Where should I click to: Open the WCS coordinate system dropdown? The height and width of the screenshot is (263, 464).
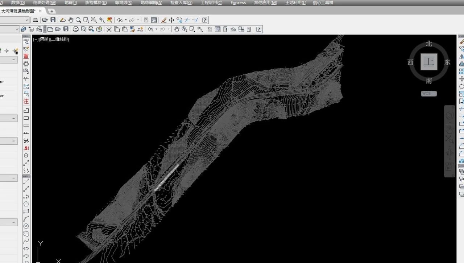429,94
